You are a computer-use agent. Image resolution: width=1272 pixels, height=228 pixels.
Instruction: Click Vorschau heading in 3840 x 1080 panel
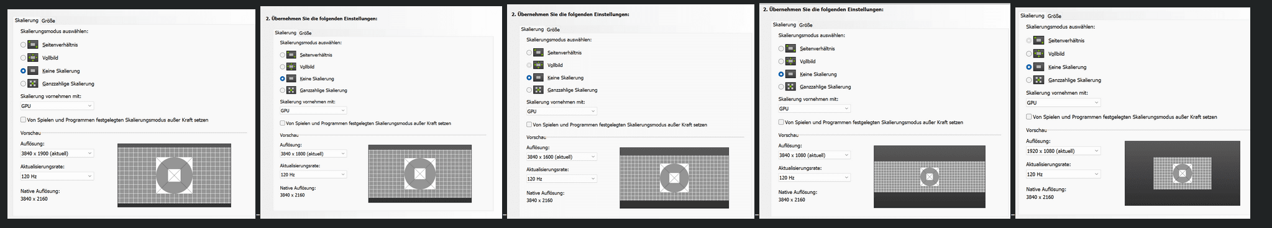pos(788,135)
